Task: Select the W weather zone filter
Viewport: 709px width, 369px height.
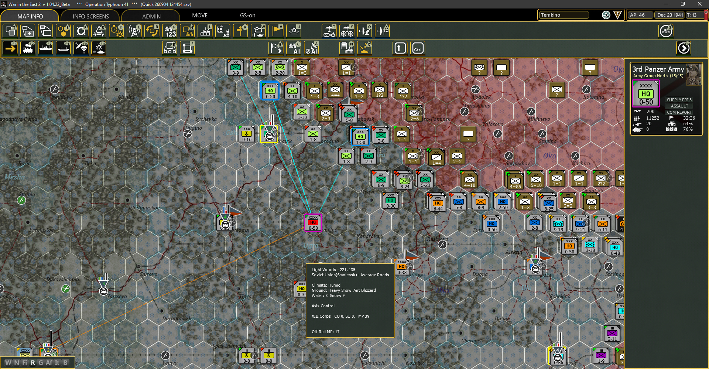Action: (8, 362)
